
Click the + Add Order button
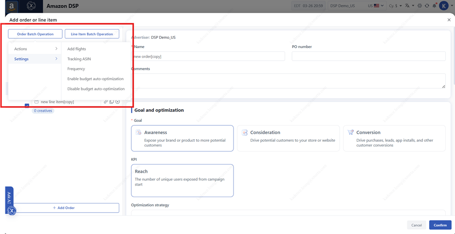66,208
